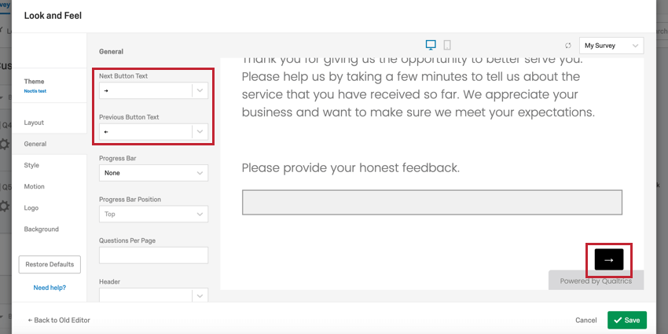This screenshot has width=668, height=334.
Task: Open Previous Button Text dropdown arrow
Action: point(200,132)
